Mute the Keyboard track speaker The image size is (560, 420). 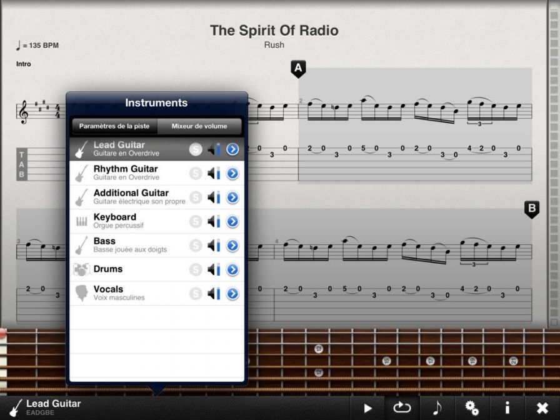[213, 221]
